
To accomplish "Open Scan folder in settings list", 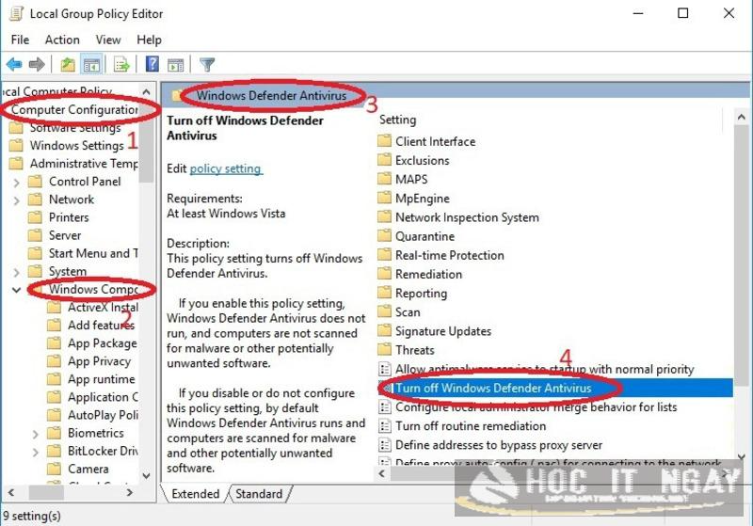I will tap(399, 312).
